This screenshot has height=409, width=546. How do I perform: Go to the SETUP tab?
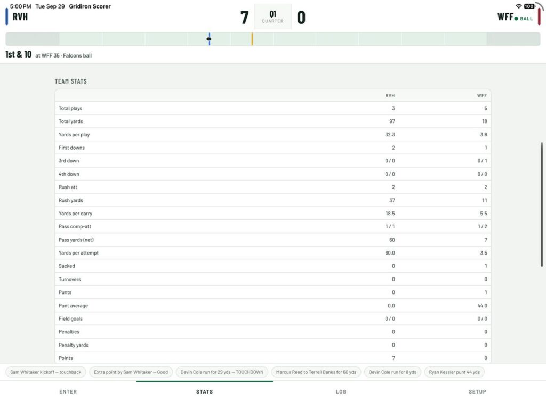tap(477, 391)
